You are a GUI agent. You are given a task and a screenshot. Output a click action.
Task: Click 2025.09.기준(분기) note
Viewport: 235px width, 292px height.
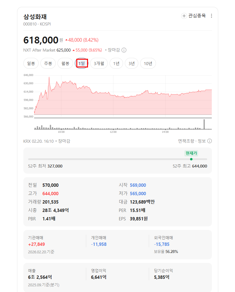44,285
